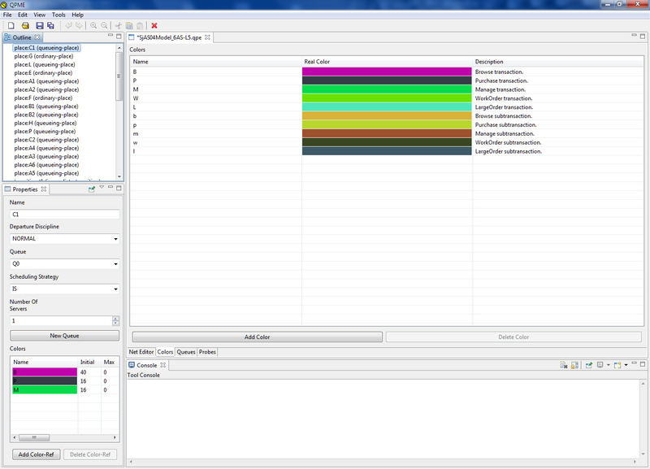Click the Name input field containing C1

[x=64, y=215]
